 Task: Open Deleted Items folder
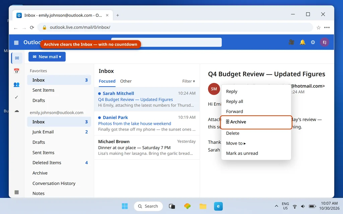tap(59, 163)
